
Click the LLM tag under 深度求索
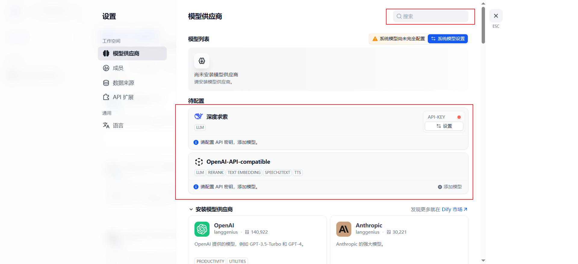click(200, 127)
